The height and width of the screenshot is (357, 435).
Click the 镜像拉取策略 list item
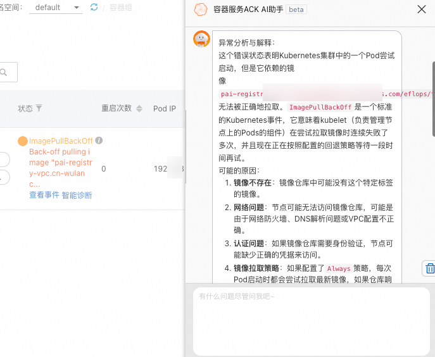pyautogui.click(x=313, y=274)
